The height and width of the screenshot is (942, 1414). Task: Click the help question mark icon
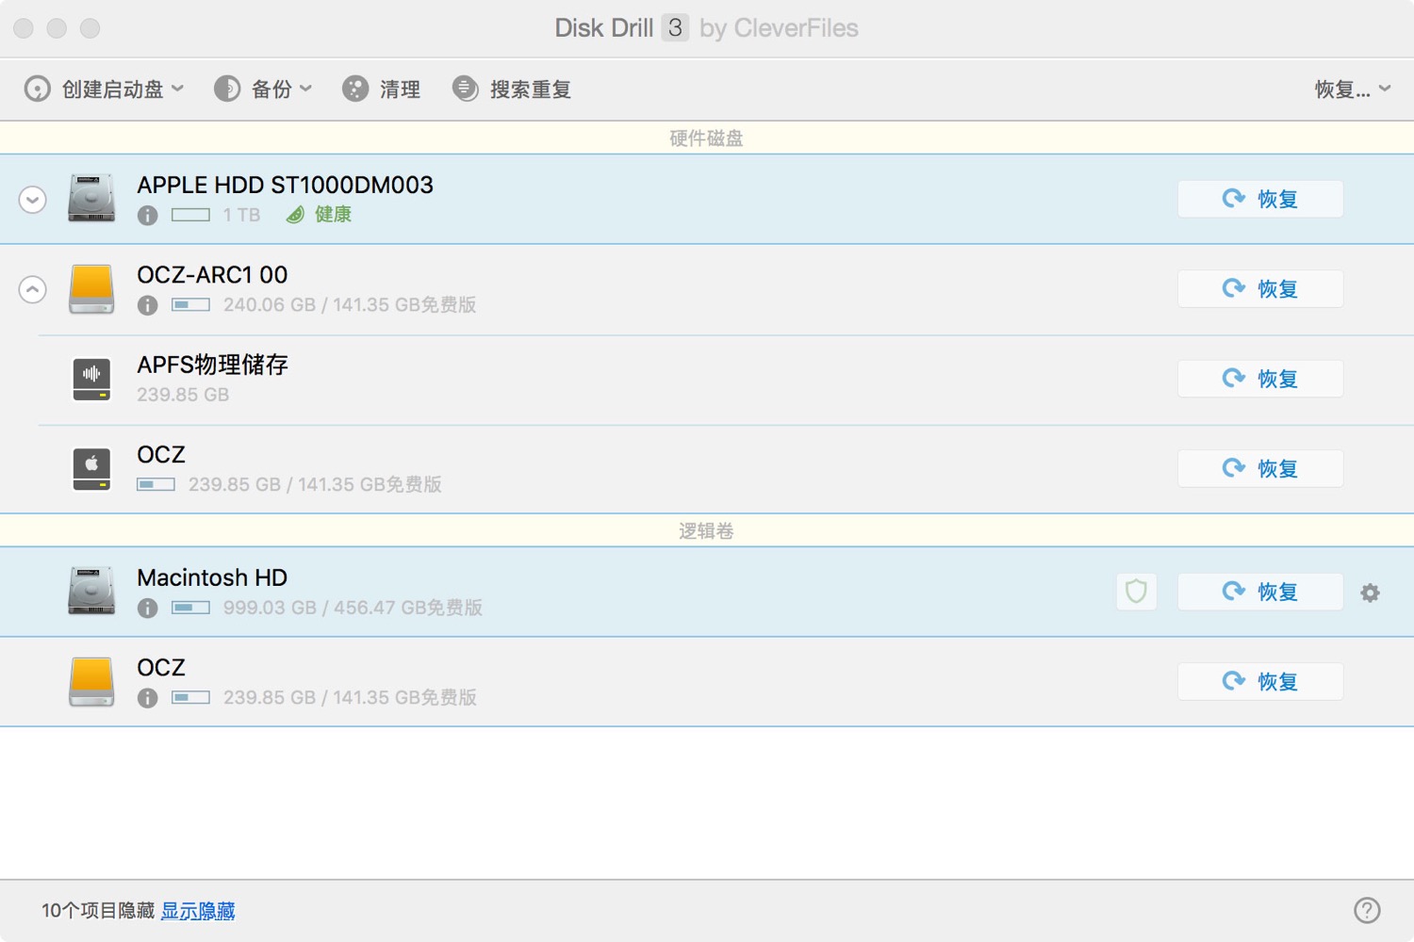[1367, 910]
